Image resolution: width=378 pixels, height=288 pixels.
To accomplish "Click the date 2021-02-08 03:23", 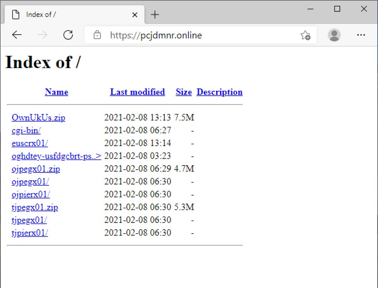I will point(138,156).
